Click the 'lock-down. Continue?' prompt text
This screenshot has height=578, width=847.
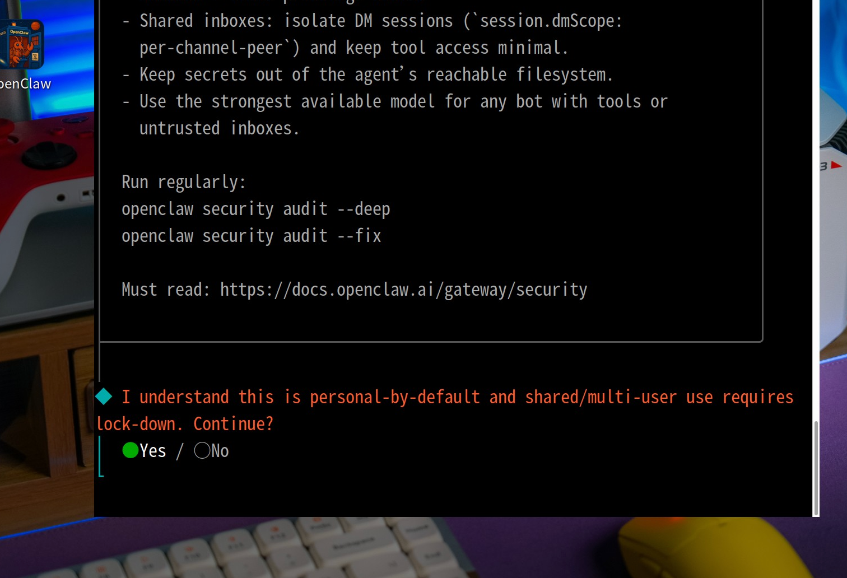pyautogui.click(x=185, y=424)
